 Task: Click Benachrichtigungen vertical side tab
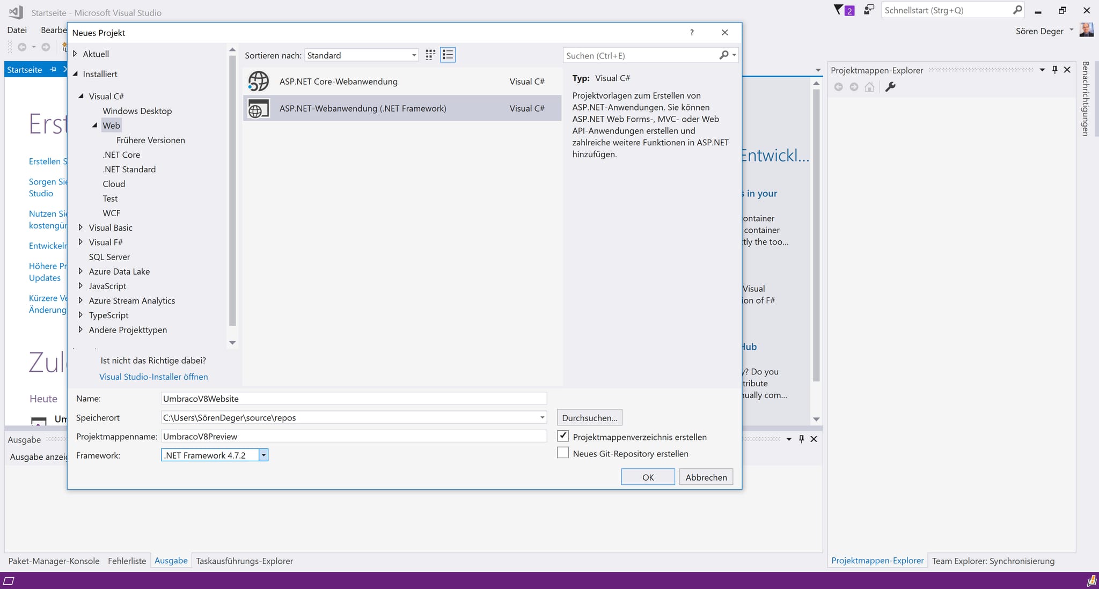point(1085,98)
